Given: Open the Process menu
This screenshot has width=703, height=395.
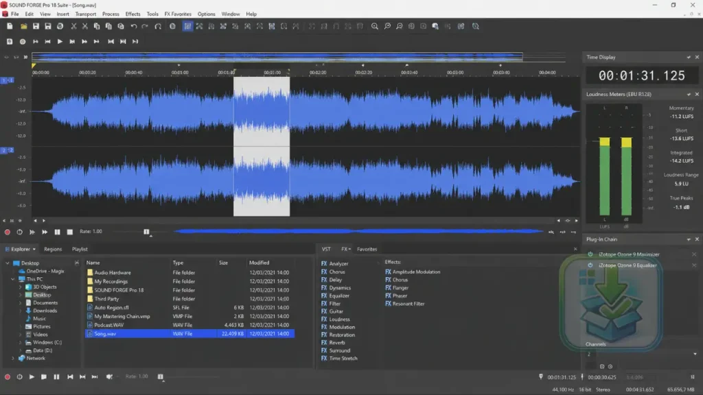Looking at the screenshot, I should [x=111, y=14].
